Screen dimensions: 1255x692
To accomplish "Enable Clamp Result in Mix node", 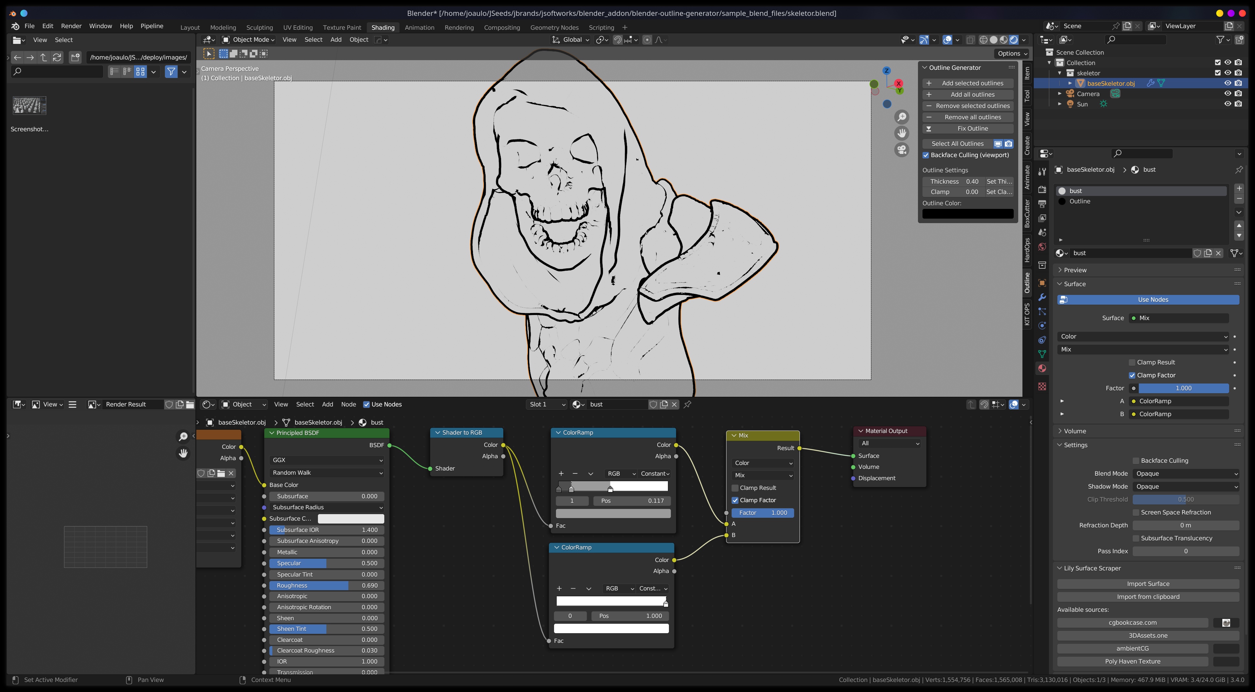I will point(735,488).
